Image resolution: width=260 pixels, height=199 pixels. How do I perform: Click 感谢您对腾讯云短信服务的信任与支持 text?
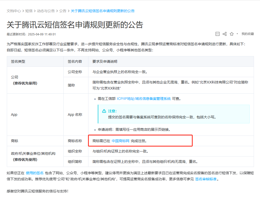coord(37,191)
